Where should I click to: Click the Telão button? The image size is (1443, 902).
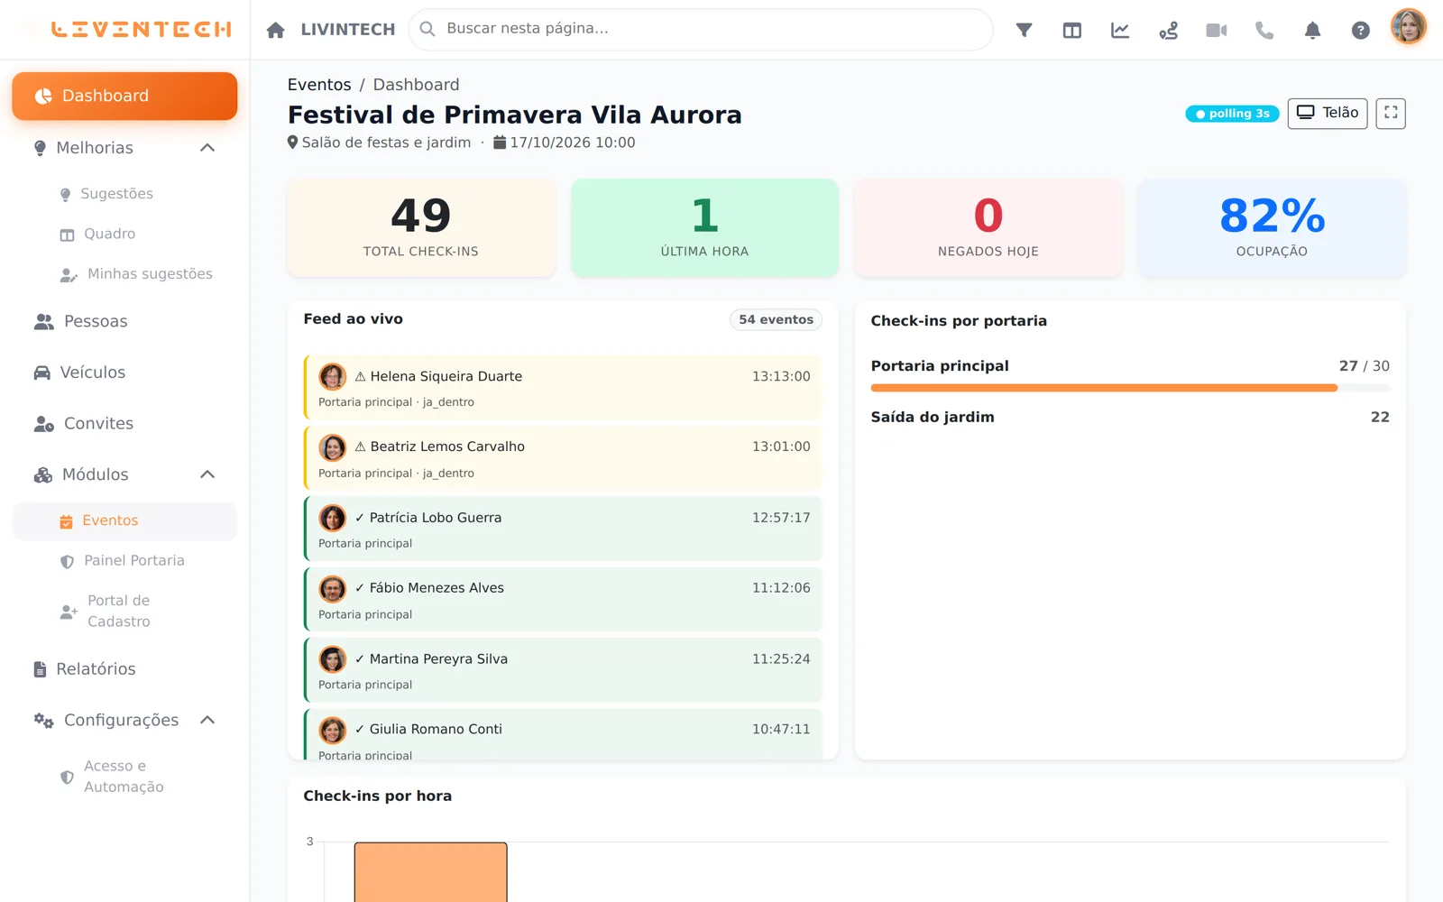click(1328, 114)
